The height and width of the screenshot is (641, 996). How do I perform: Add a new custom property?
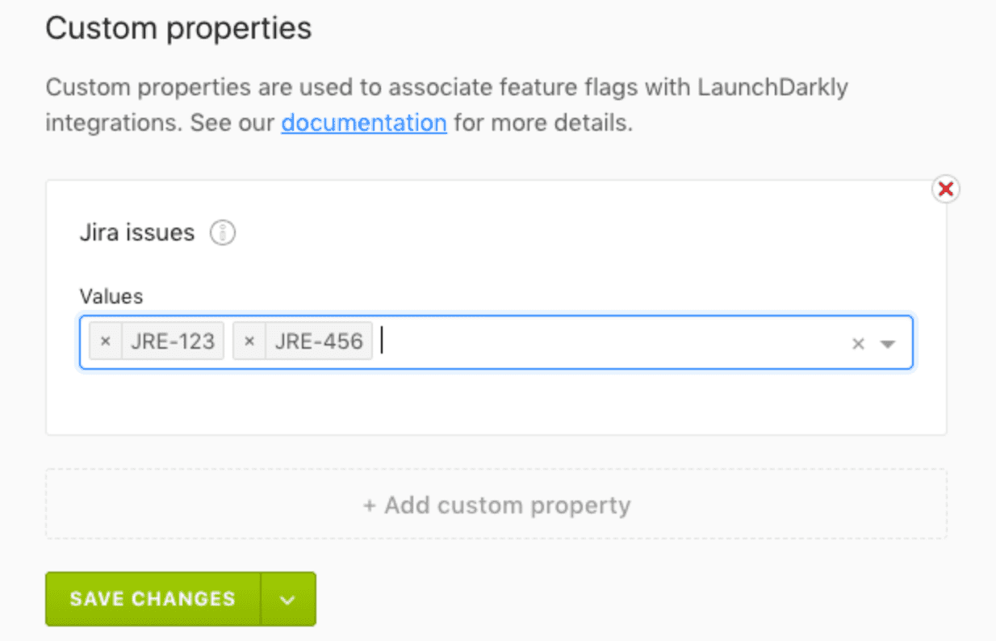click(x=497, y=504)
